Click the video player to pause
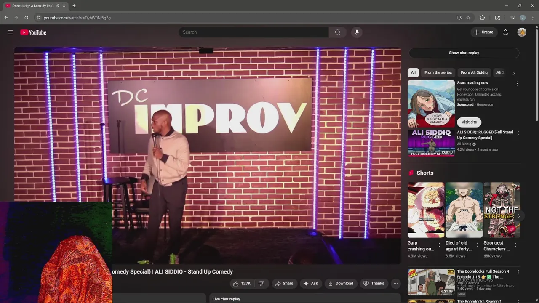Viewport: 539px width, 303px height. point(208,155)
